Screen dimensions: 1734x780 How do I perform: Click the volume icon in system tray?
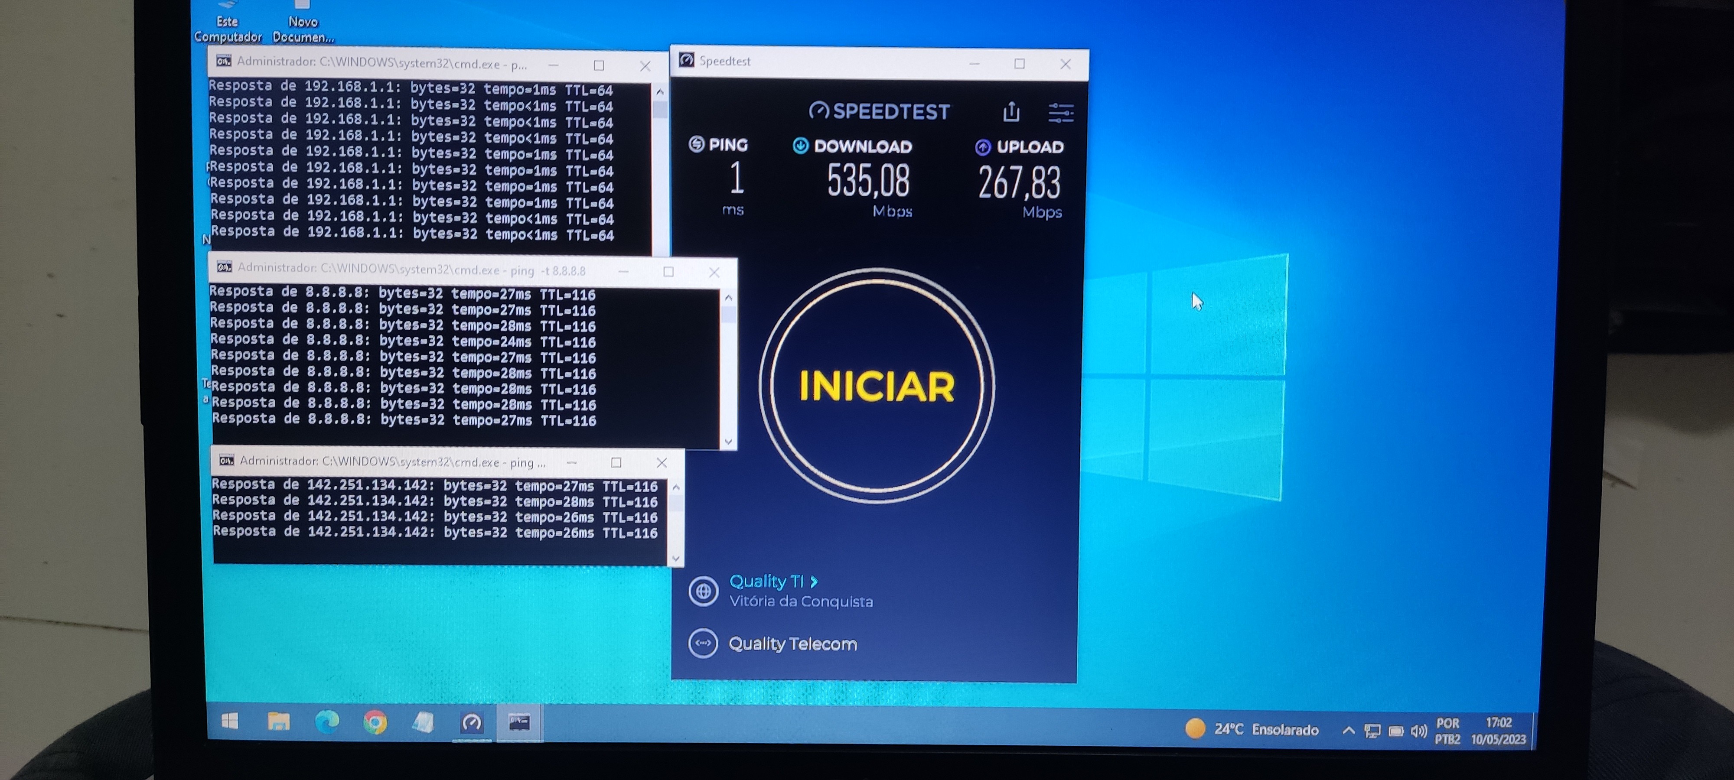pos(1418,731)
